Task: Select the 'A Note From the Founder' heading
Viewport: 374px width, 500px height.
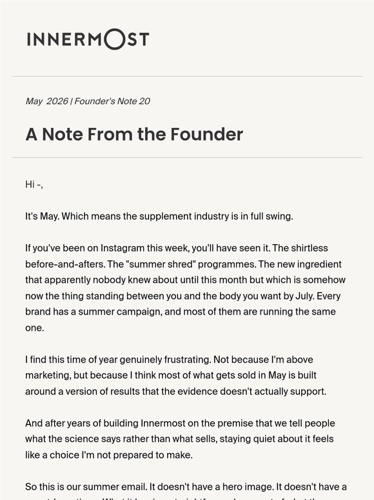Action: [134, 134]
